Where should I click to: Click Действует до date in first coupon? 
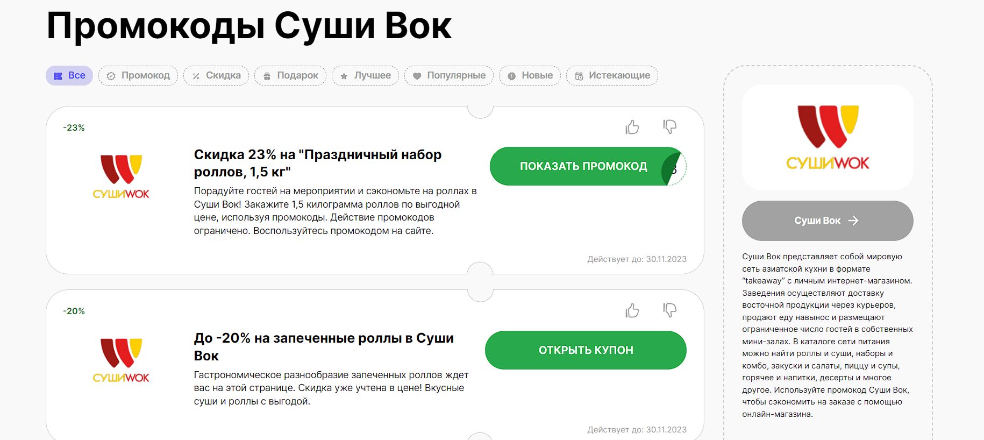[637, 259]
